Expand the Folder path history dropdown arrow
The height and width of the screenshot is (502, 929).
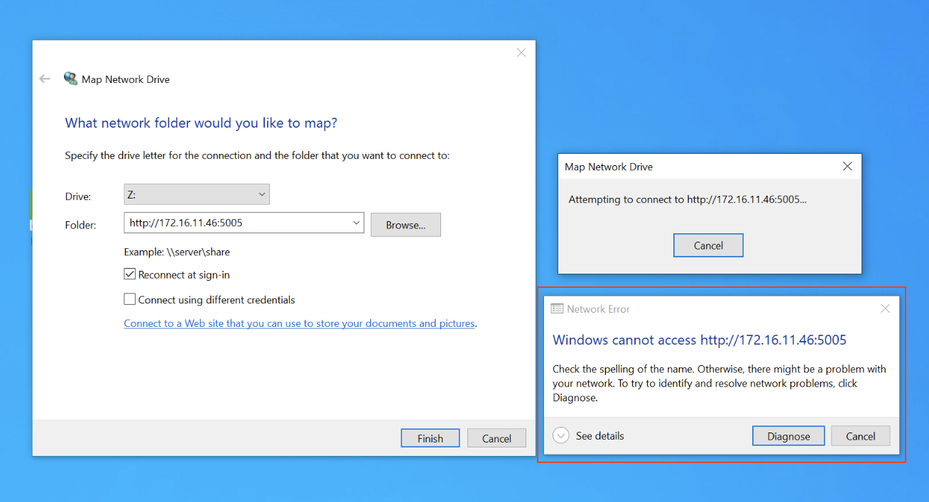[x=357, y=223]
